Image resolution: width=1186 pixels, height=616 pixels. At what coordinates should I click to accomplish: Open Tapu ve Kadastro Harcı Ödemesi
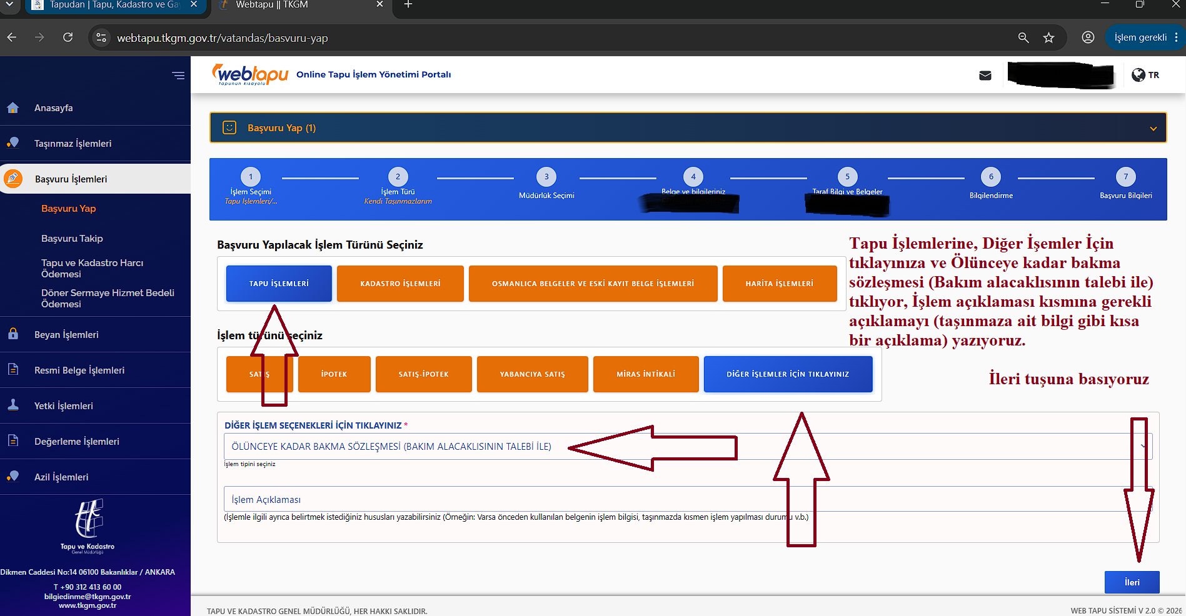click(93, 269)
